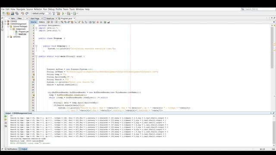The width and height of the screenshot is (276, 155).
Task: Click the Shift Line Right icon
Action: [x=94, y=22]
